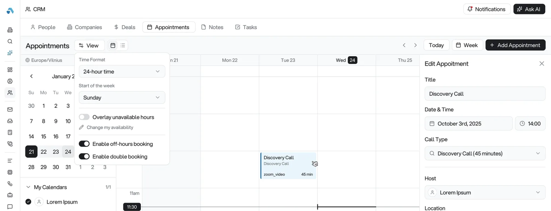This screenshot has width=551, height=211.
Task: Open the Call Type dropdown
Action: point(485,153)
